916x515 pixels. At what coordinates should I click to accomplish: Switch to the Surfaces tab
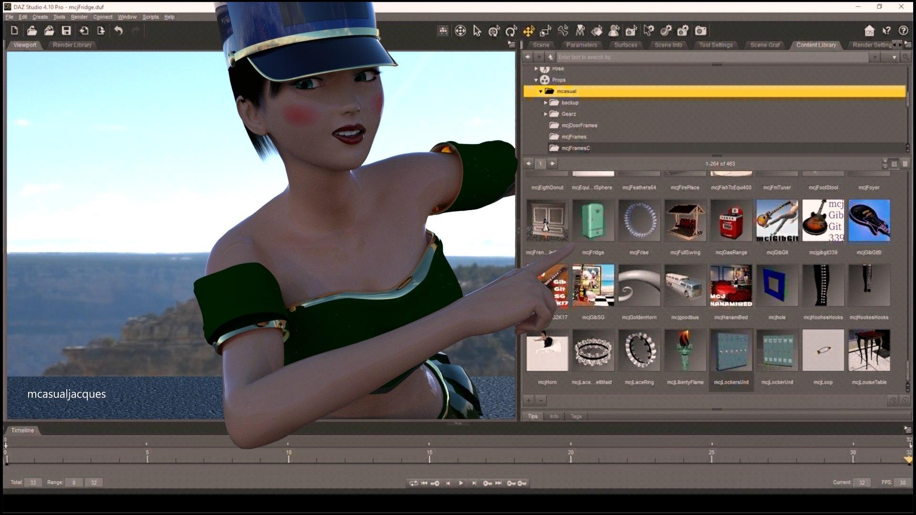coord(625,45)
